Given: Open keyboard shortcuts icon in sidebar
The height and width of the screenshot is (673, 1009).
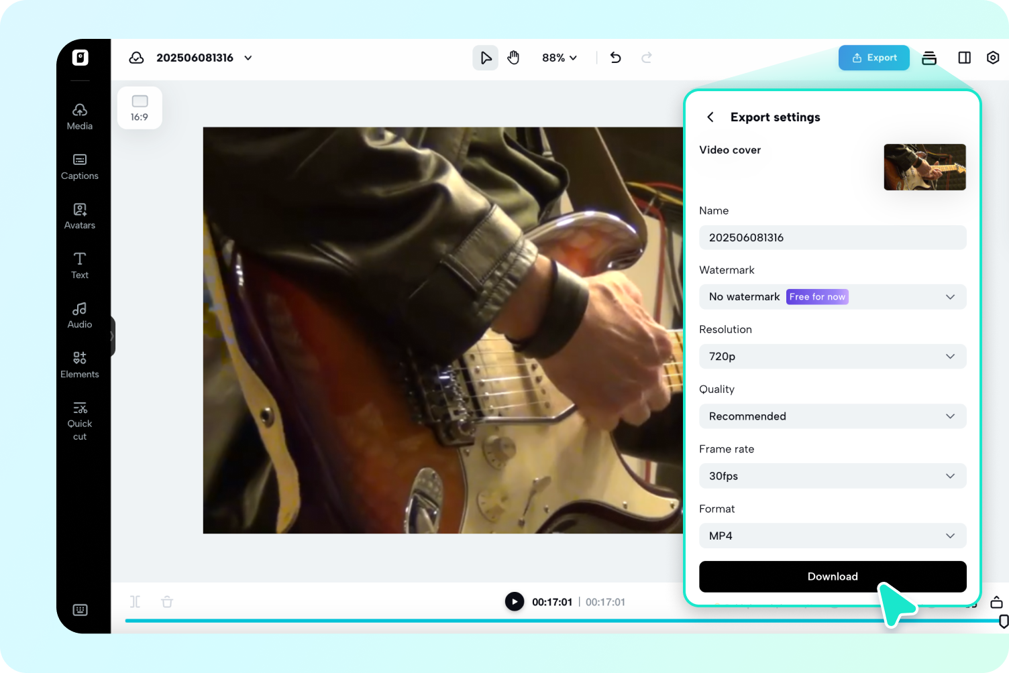Looking at the screenshot, I should (x=81, y=610).
